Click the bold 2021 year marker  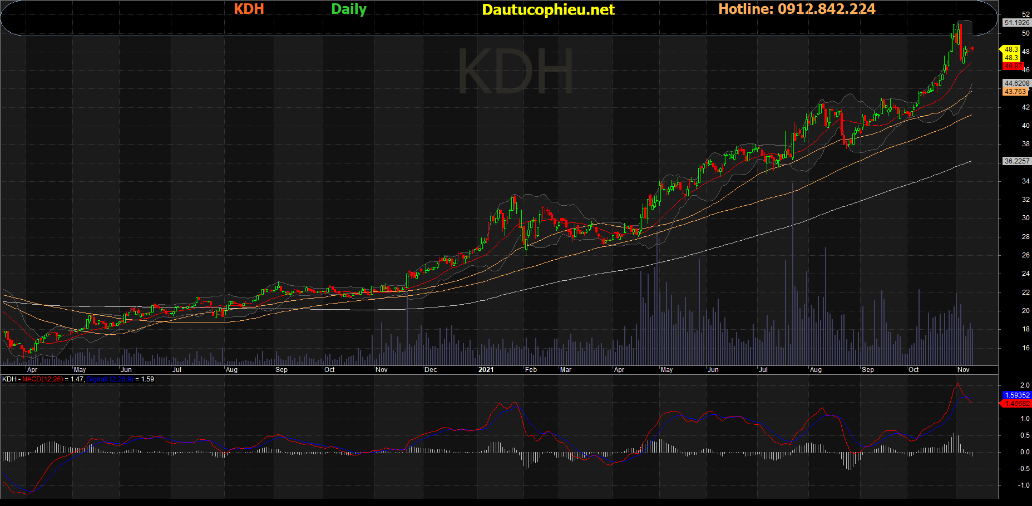click(x=486, y=370)
